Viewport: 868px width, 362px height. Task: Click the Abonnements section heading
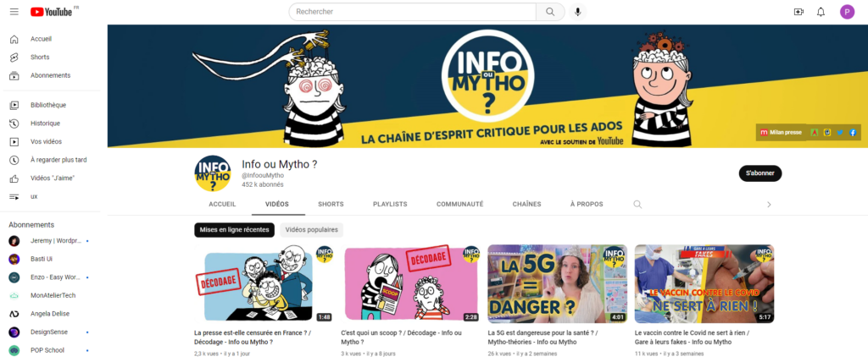click(x=31, y=225)
